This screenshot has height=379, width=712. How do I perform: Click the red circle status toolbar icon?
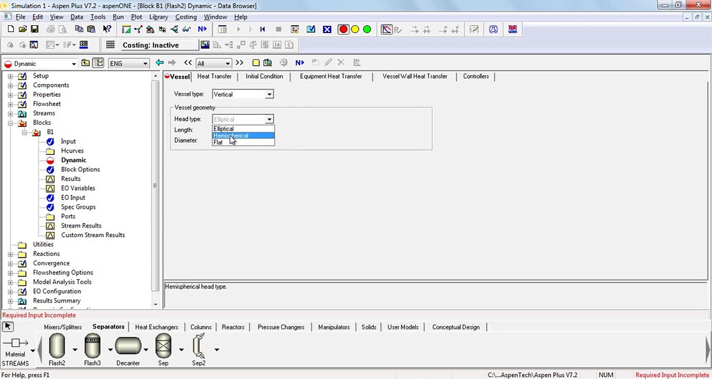343,29
